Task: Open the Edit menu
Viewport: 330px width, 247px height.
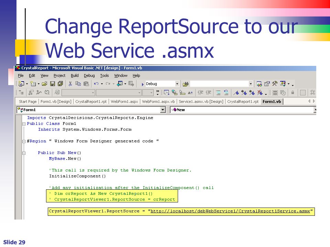Action: (32, 75)
